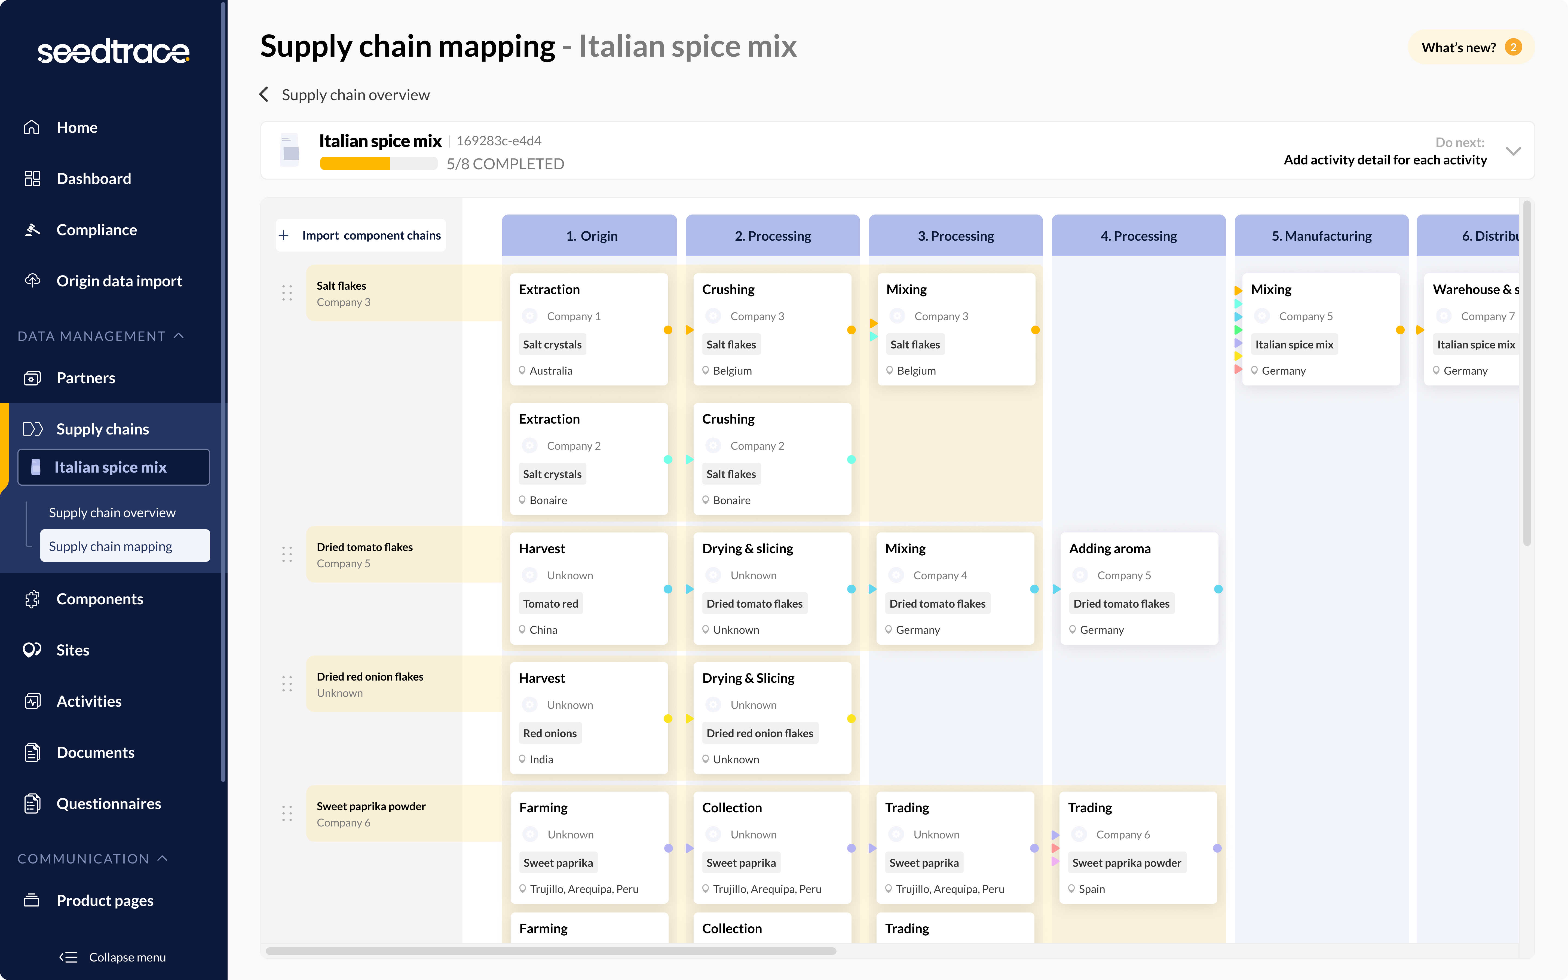1568x980 pixels.
Task: Click the Origin data import cloud icon
Action: [32, 281]
